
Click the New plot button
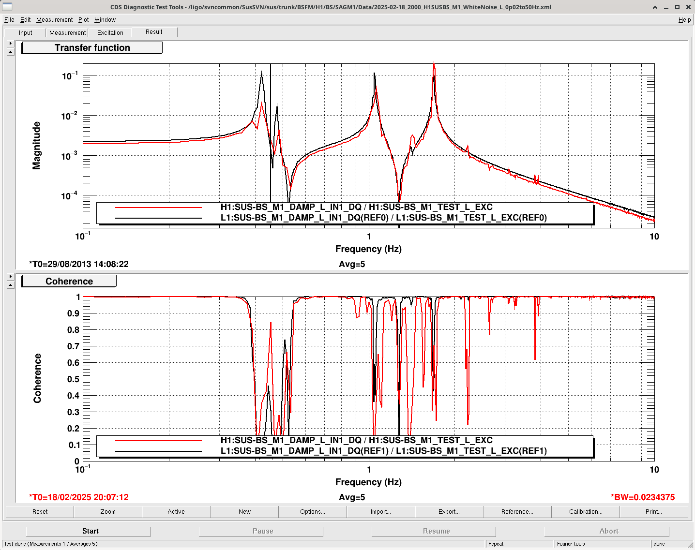(x=244, y=512)
